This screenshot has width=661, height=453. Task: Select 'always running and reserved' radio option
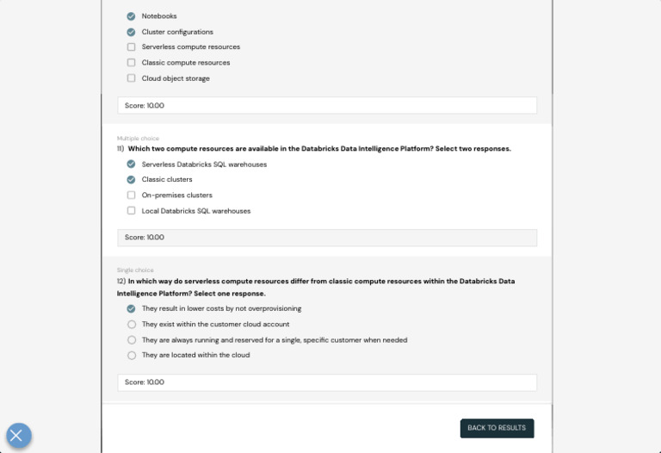(x=131, y=340)
